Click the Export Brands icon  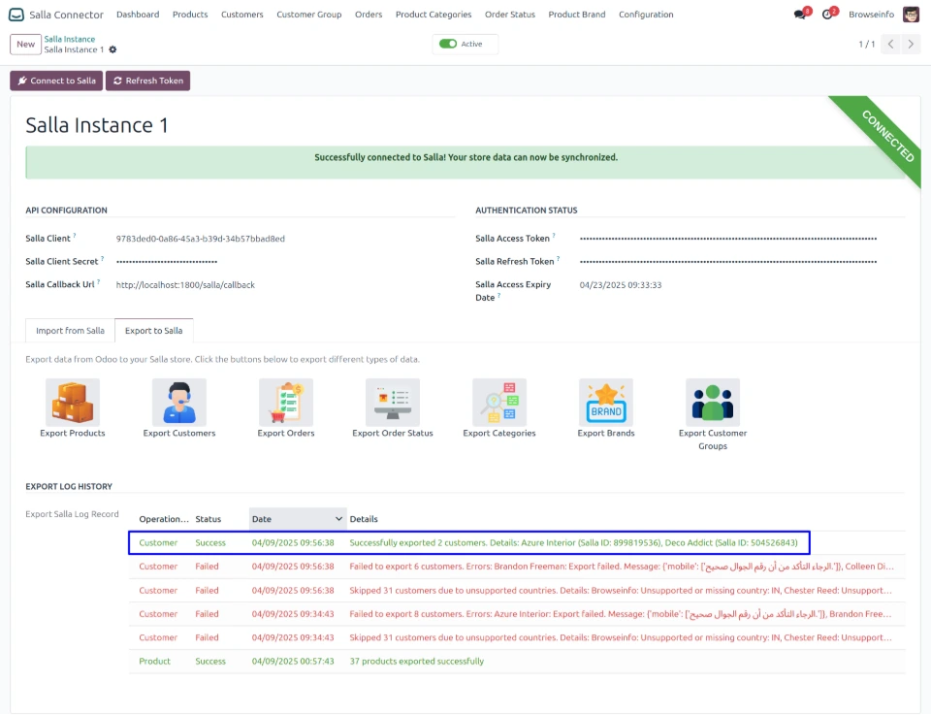tap(606, 403)
